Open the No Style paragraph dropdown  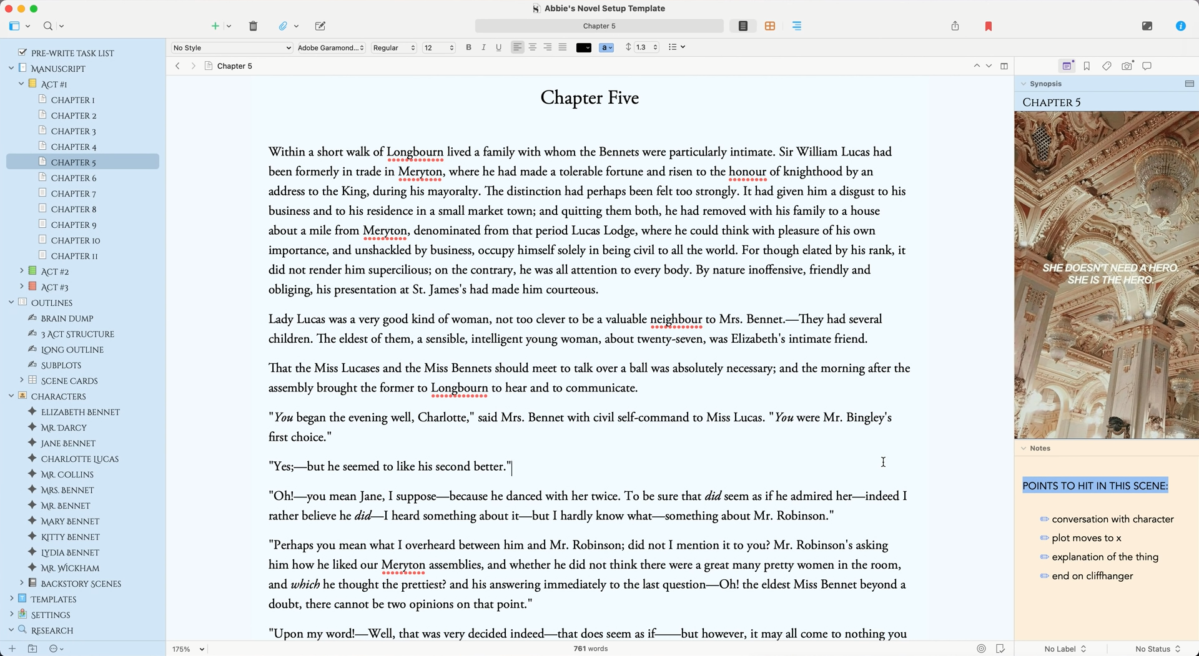coord(232,47)
